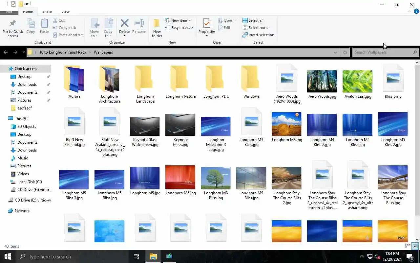Viewport: 420px width, 263px height.
Task: Expand the Open button dropdown
Action: point(236,20)
